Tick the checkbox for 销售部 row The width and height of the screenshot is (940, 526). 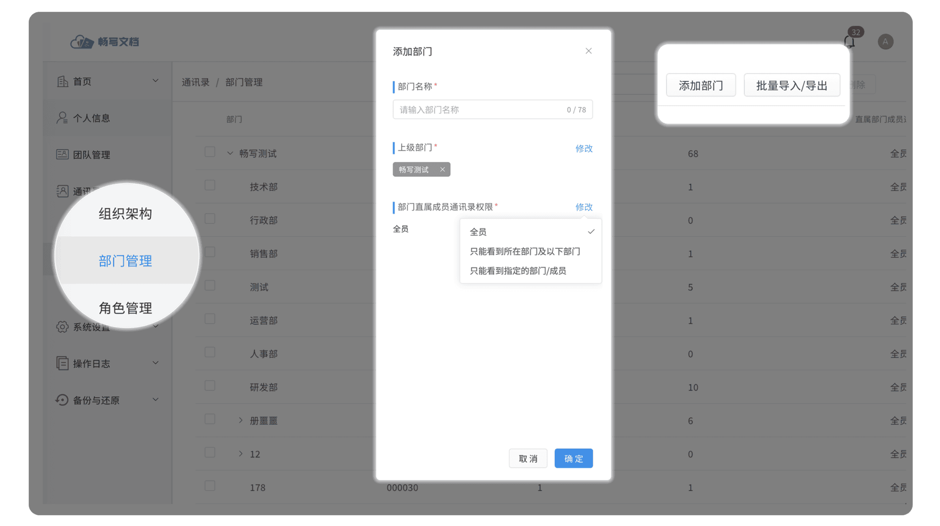[210, 252]
